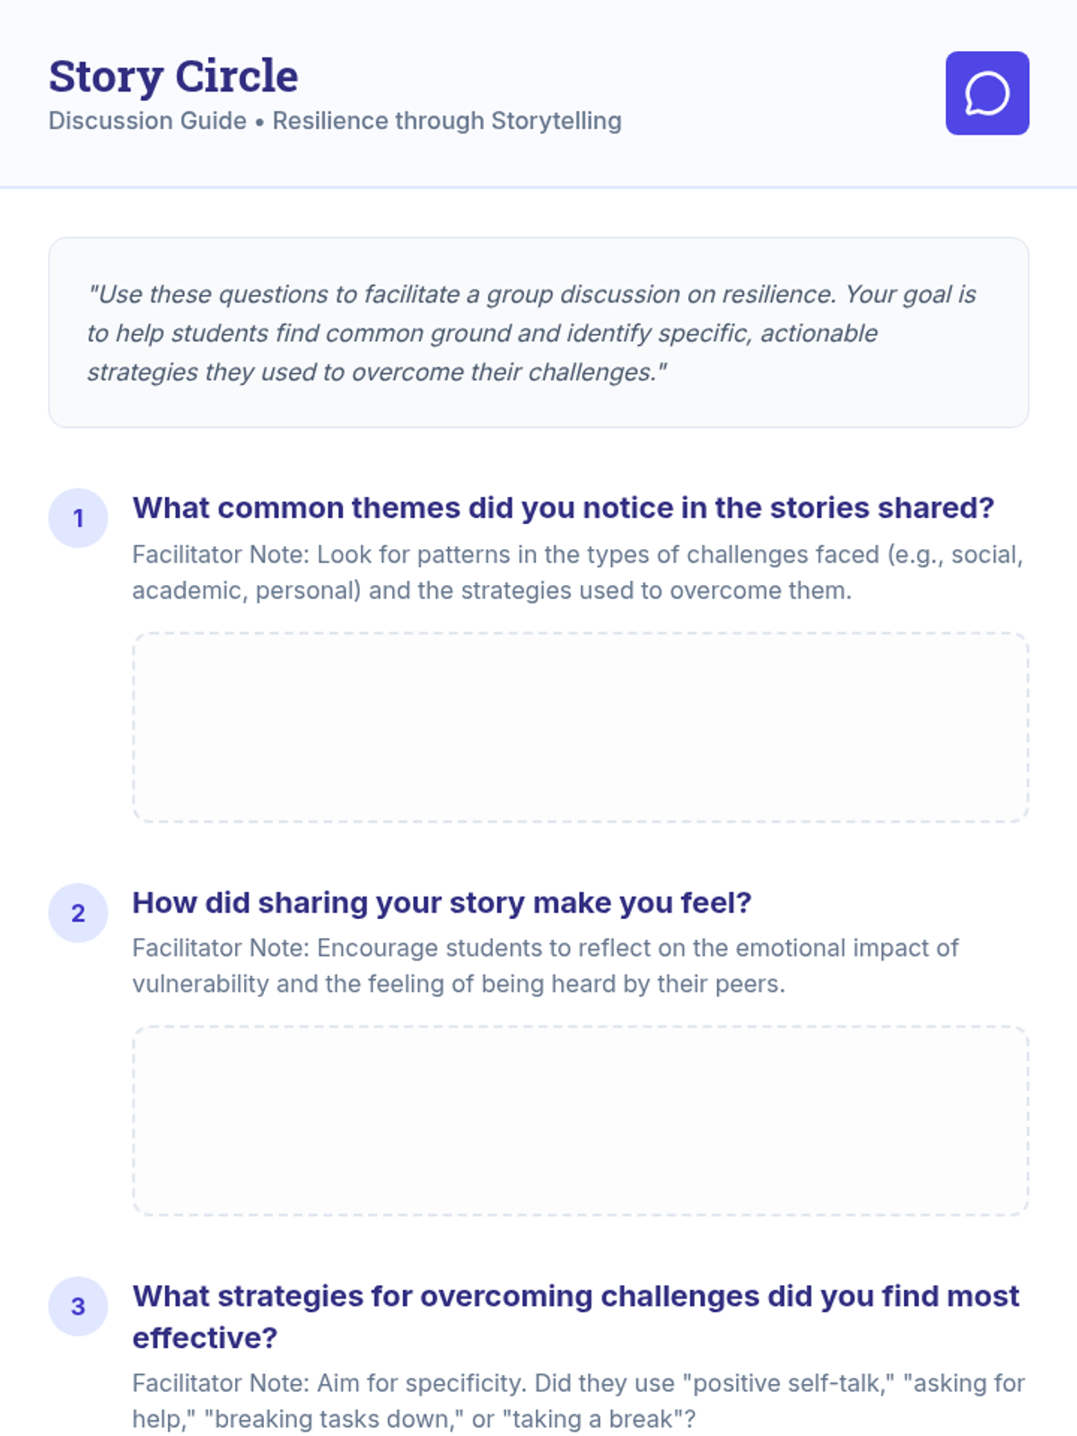The image size is (1077, 1436).
Task: Focus the answer box under question 1
Action: 581,727
